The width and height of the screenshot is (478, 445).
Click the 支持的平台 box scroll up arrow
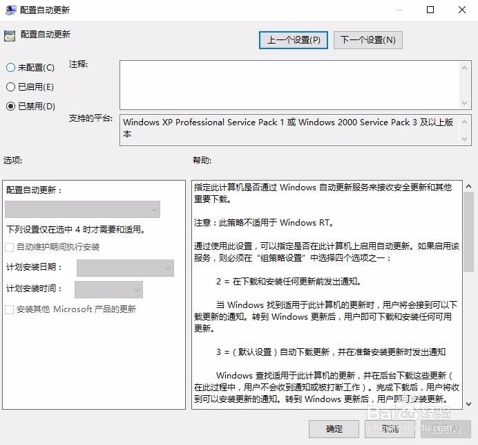465,122
